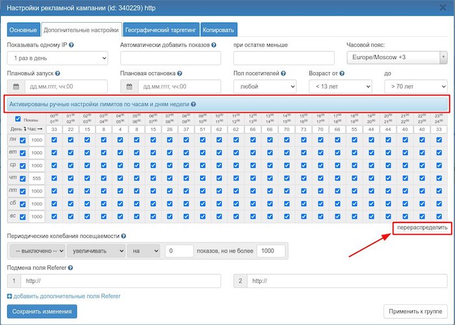Uncheck the вс day checkbox
455x325 pixels.
[23, 217]
